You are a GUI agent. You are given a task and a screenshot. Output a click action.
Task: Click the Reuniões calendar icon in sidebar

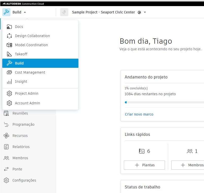[6, 113]
